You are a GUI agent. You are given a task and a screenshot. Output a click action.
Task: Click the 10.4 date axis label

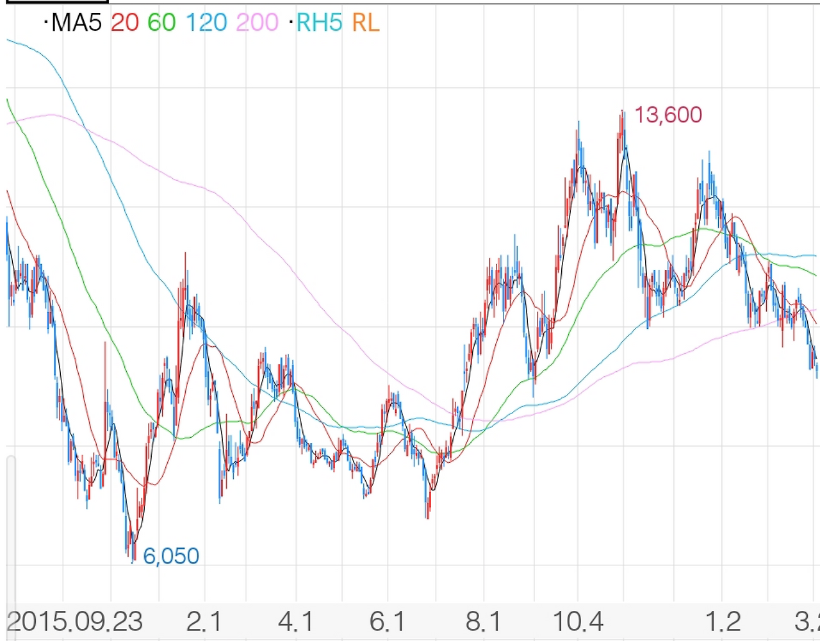(x=577, y=622)
